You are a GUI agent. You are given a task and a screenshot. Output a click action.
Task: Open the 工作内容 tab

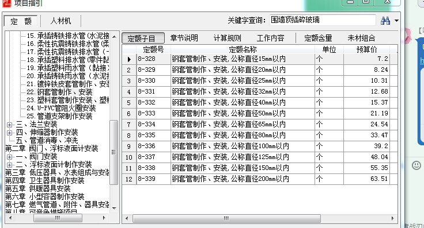270,38
